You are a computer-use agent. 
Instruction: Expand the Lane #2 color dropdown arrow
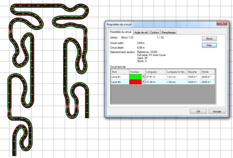[x=143, y=82]
